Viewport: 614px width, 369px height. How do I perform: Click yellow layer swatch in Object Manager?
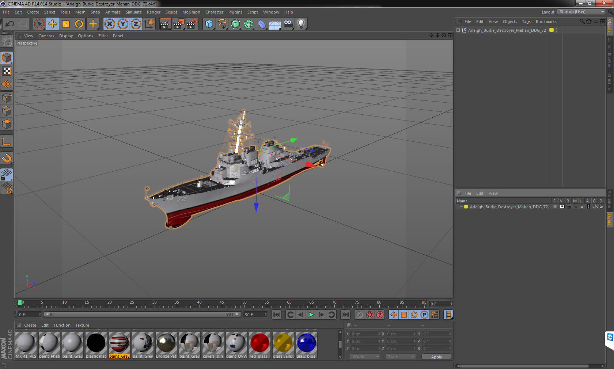coord(552,30)
